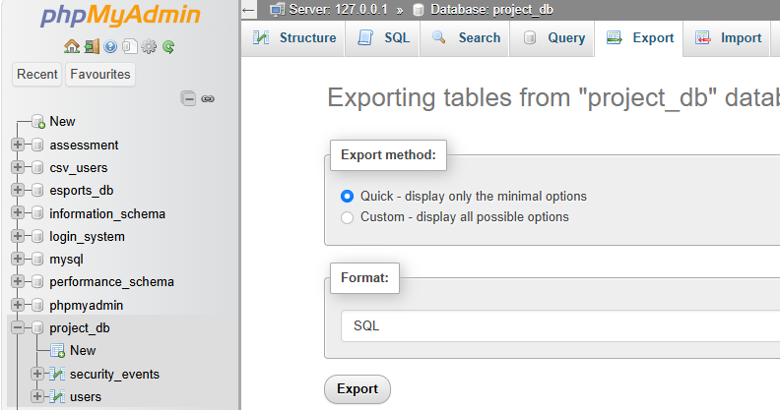This screenshot has width=780, height=410.
Task: Expand the performance_schema database node
Action: (18, 281)
